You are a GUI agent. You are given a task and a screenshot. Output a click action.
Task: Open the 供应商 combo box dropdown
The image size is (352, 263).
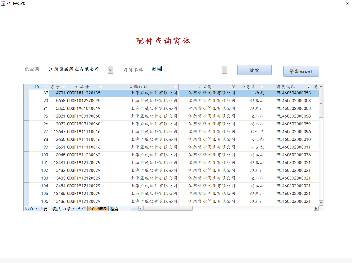tap(110, 70)
